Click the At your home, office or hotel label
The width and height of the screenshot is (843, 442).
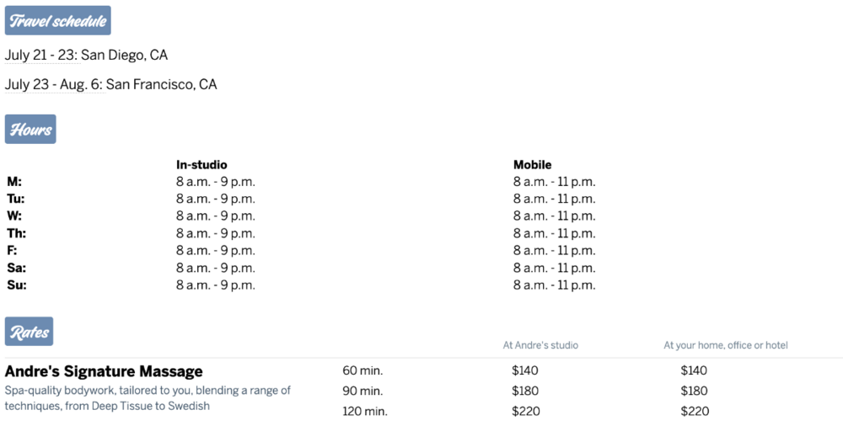[x=725, y=345]
